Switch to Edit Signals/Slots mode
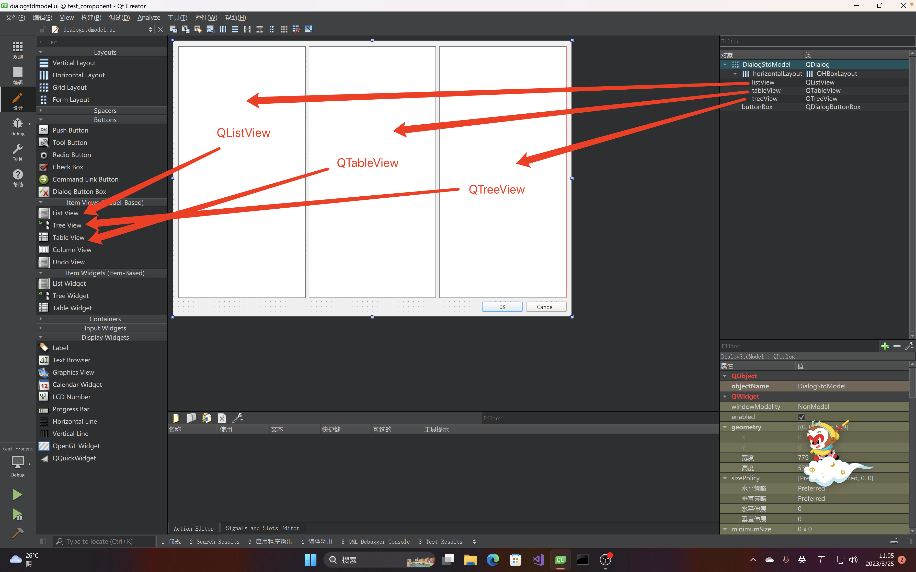Image resolution: width=916 pixels, height=572 pixels. pos(186,29)
